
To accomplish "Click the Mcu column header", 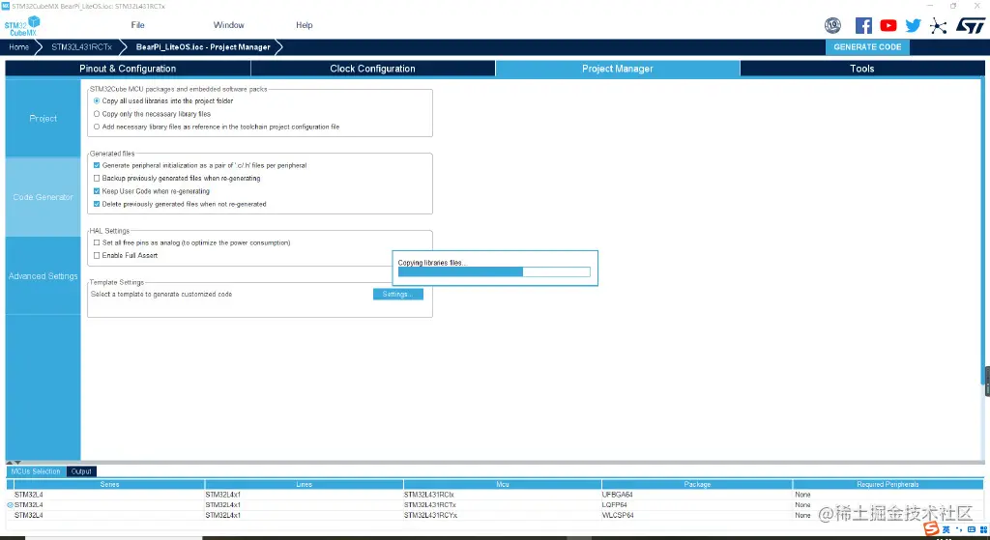I will [503, 485].
